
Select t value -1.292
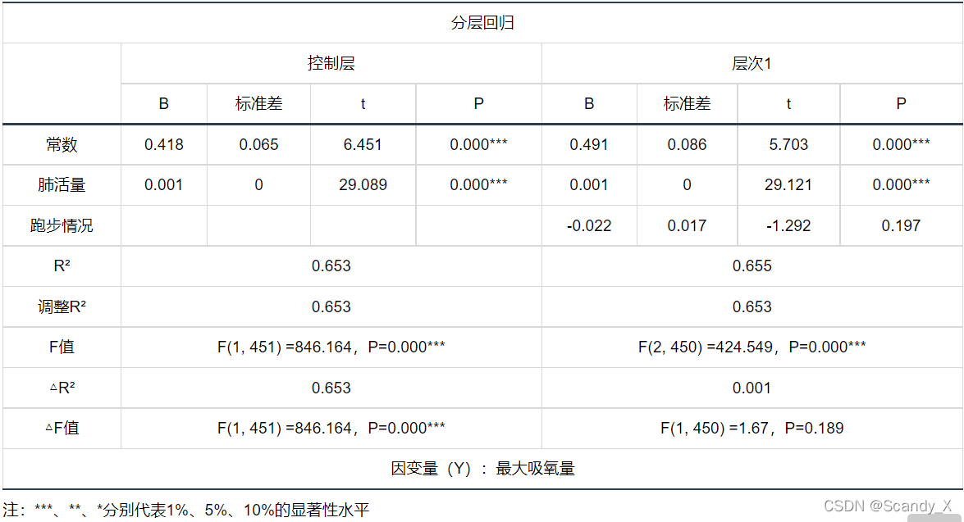click(788, 225)
